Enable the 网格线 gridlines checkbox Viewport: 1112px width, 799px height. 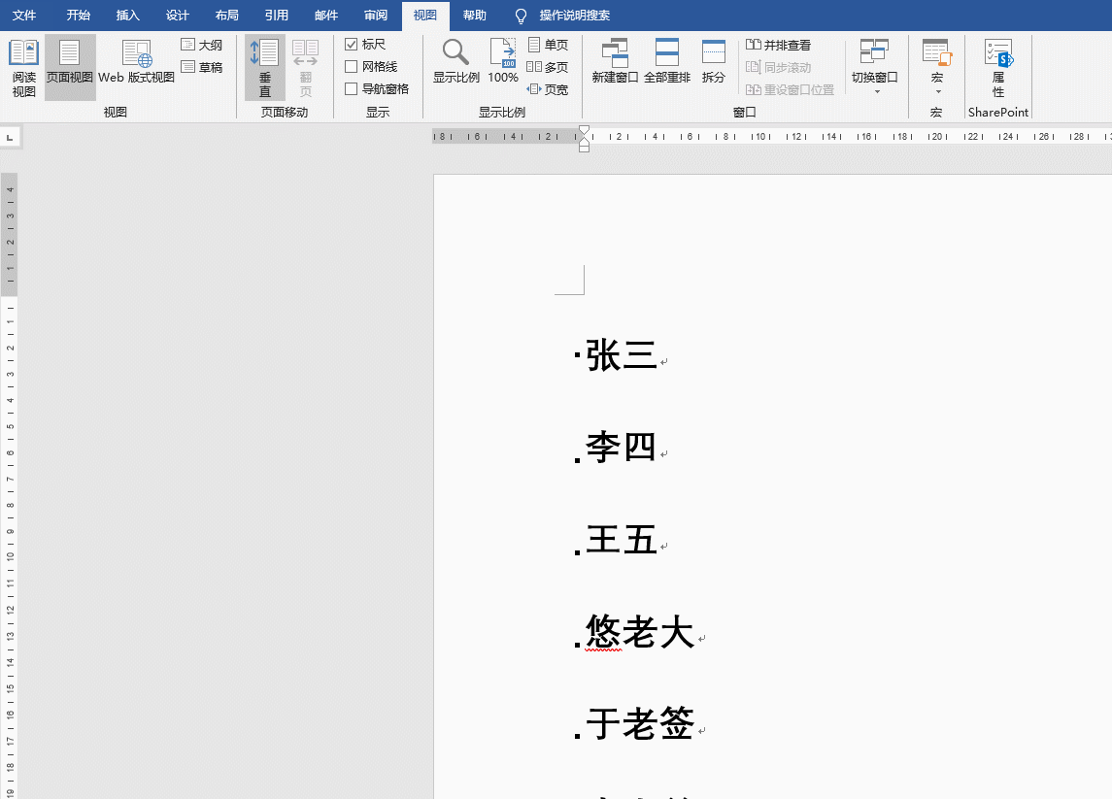pos(351,66)
